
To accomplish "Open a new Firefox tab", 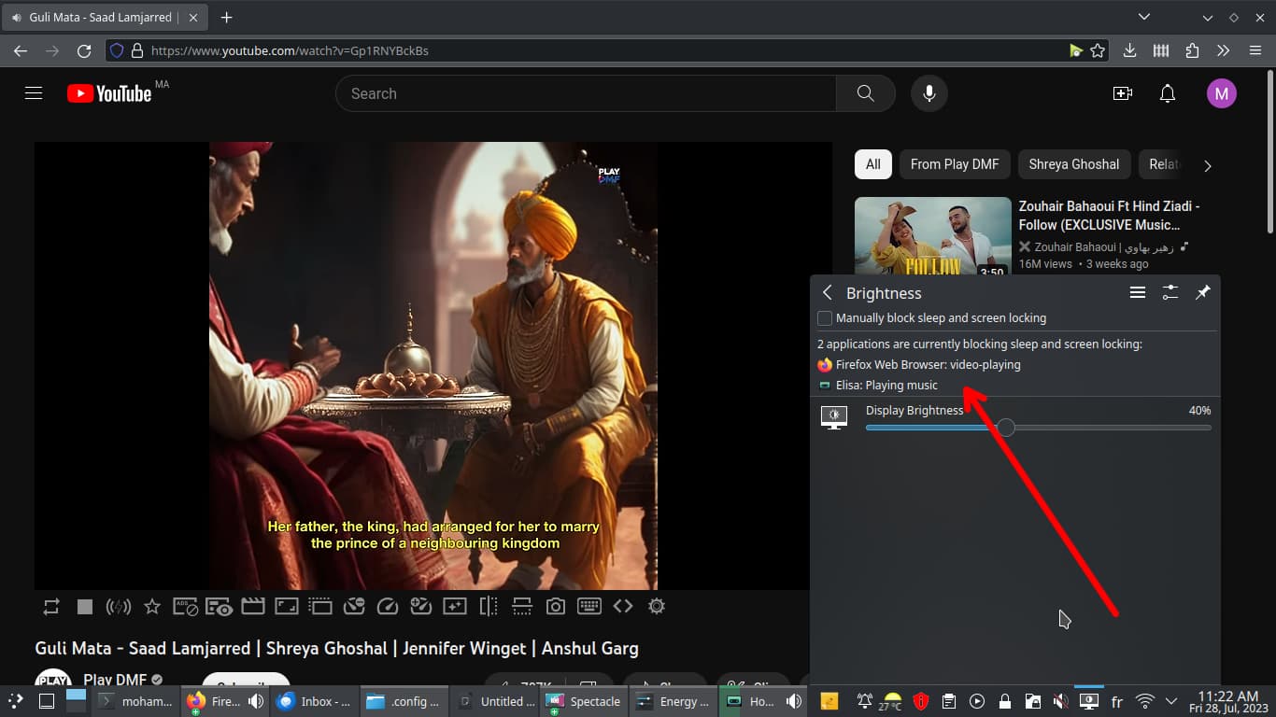I will (x=226, y=18).
